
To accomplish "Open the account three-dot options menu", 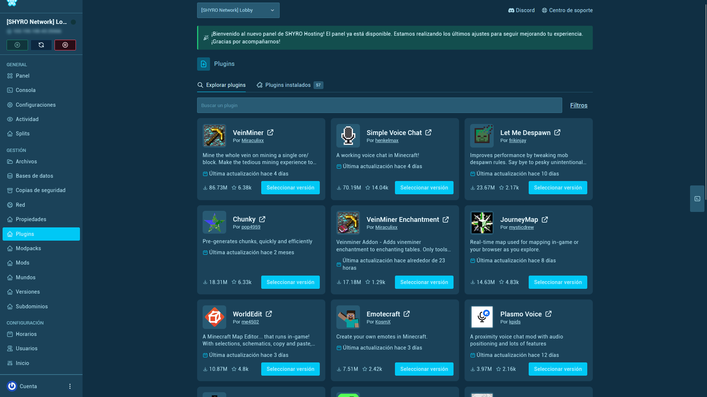I will click(70, 386).
